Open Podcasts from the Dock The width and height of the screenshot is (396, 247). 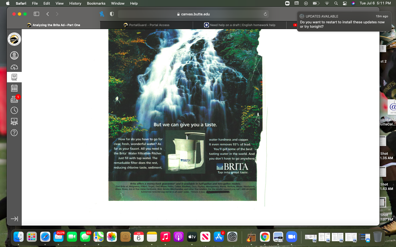tap(178, 237)
